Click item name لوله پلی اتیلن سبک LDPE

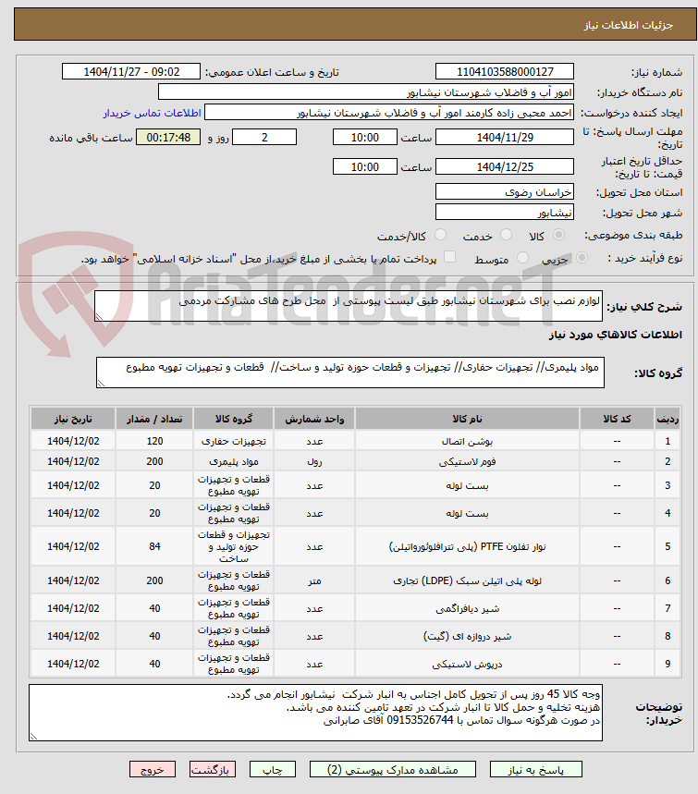(x=467, y=580)
